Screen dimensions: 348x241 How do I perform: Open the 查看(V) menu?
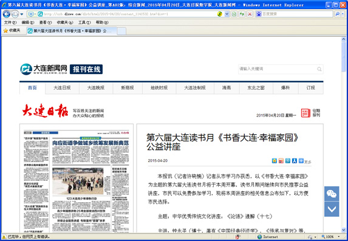pyautogui.click(x=46, y=22)
